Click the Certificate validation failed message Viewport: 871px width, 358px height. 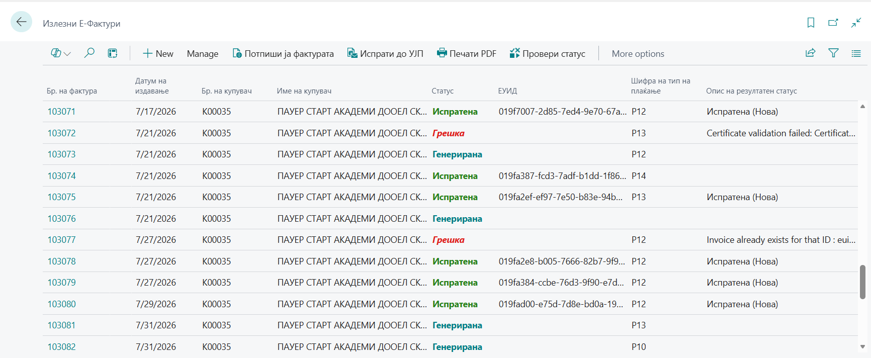tap(781, 133)
